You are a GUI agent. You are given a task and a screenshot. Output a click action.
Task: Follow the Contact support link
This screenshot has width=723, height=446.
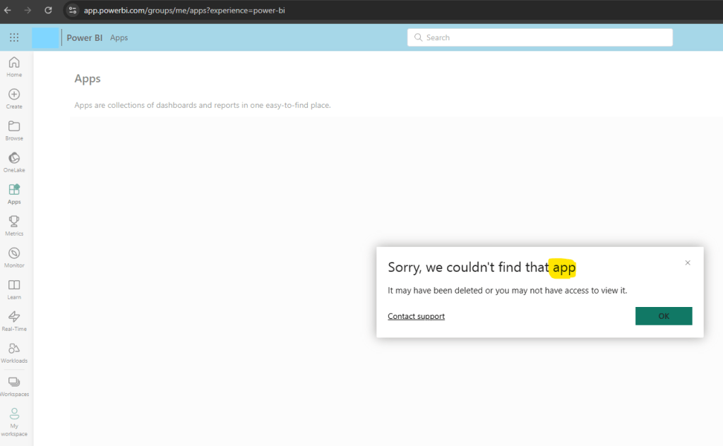point(416,316)
